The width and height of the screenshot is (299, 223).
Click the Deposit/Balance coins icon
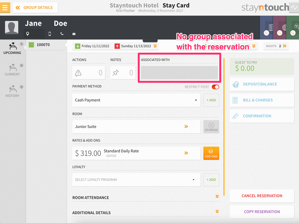[x=236, y=84]
